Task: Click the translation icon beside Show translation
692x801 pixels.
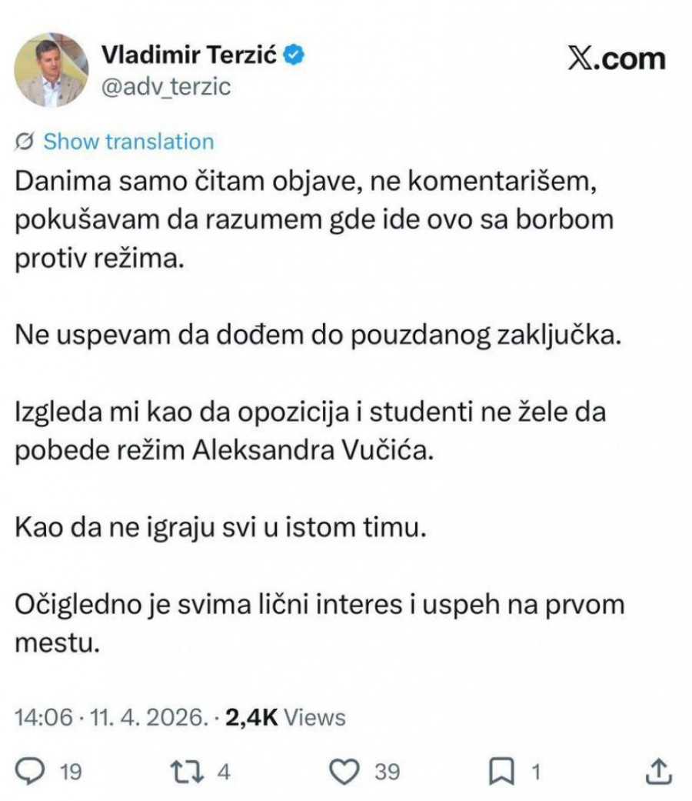Action: 25,142
